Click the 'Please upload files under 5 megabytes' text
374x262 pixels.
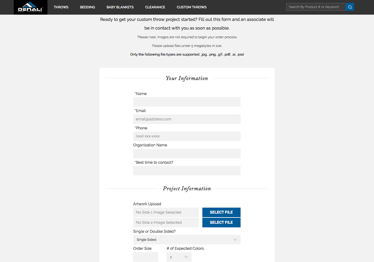[x=187, y=46]
